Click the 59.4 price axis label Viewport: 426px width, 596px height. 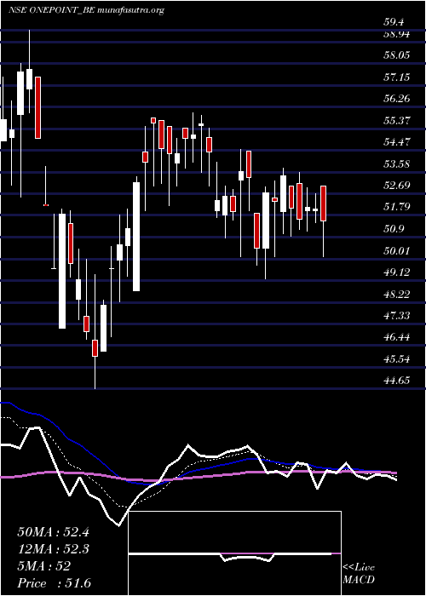pyautogui.click(x=394, y=22)
